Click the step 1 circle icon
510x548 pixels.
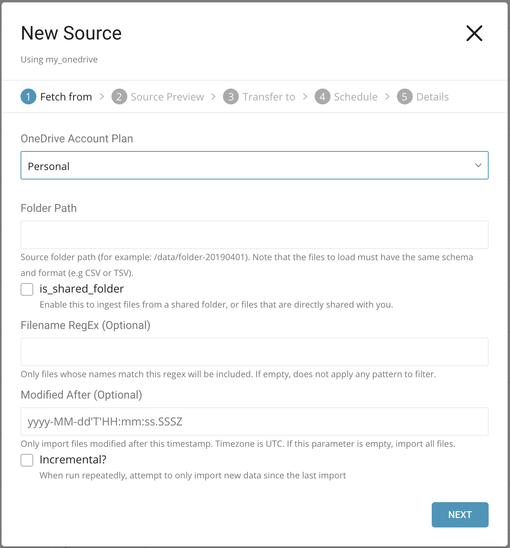click(x=28, y=97)
